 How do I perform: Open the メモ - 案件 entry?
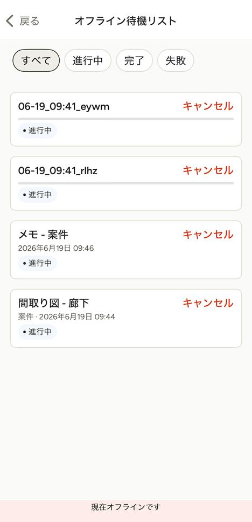pyautogui.click(x=43, y=235)
